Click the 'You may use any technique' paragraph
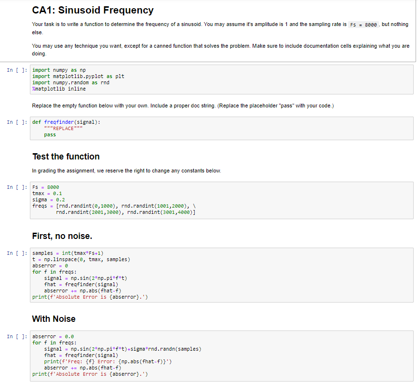 pos(220,50)
